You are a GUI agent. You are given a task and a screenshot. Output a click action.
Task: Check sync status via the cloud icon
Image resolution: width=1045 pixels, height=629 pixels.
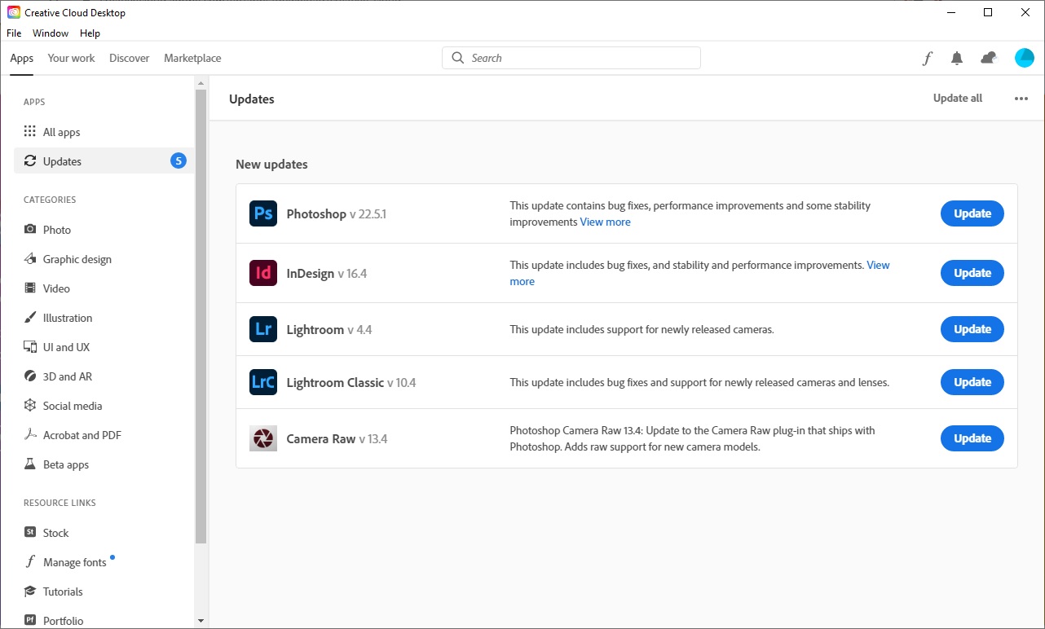(x=988, y=58)
